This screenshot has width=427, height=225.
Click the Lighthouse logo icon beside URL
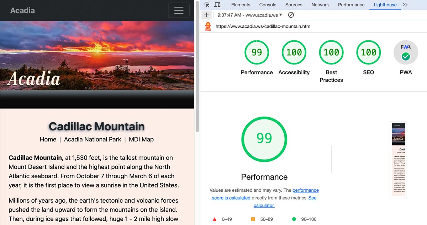click(x=208, y=26)
